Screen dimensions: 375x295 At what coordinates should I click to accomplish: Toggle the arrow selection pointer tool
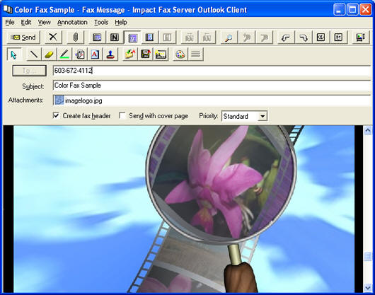click(14, 54)
